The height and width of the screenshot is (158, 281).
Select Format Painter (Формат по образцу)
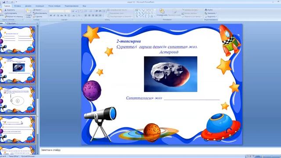point(14,17)
